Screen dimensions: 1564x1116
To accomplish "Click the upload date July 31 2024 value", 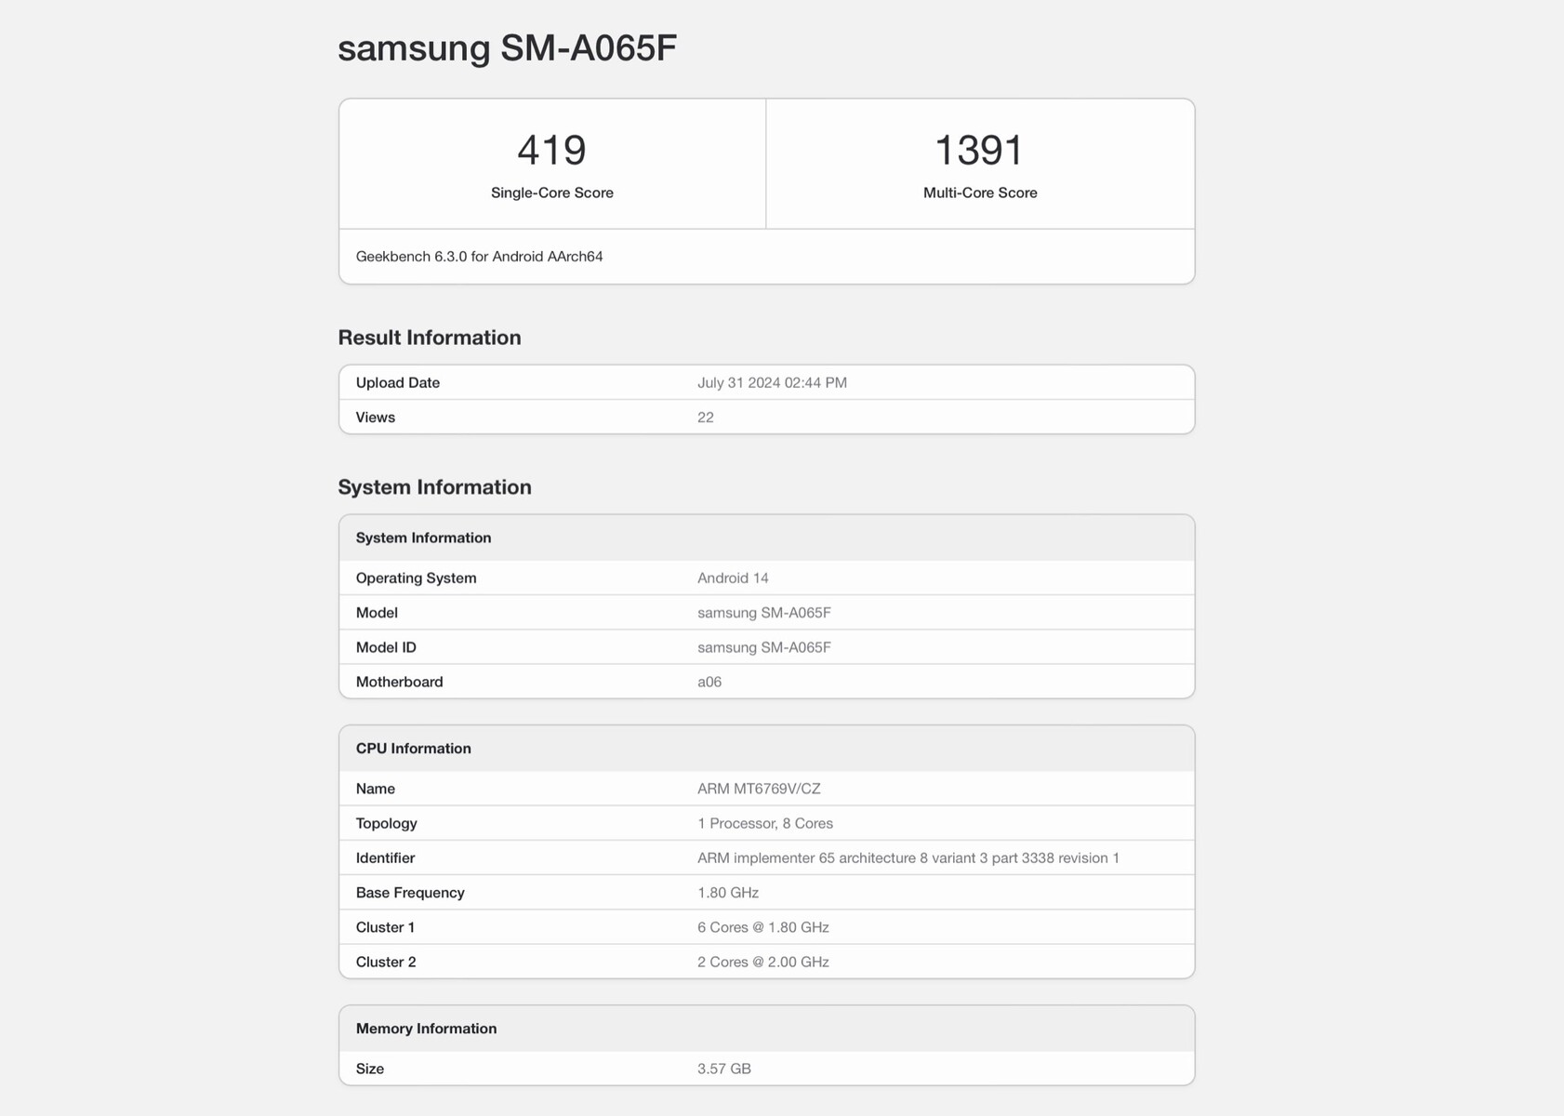I will click(772, 383).
